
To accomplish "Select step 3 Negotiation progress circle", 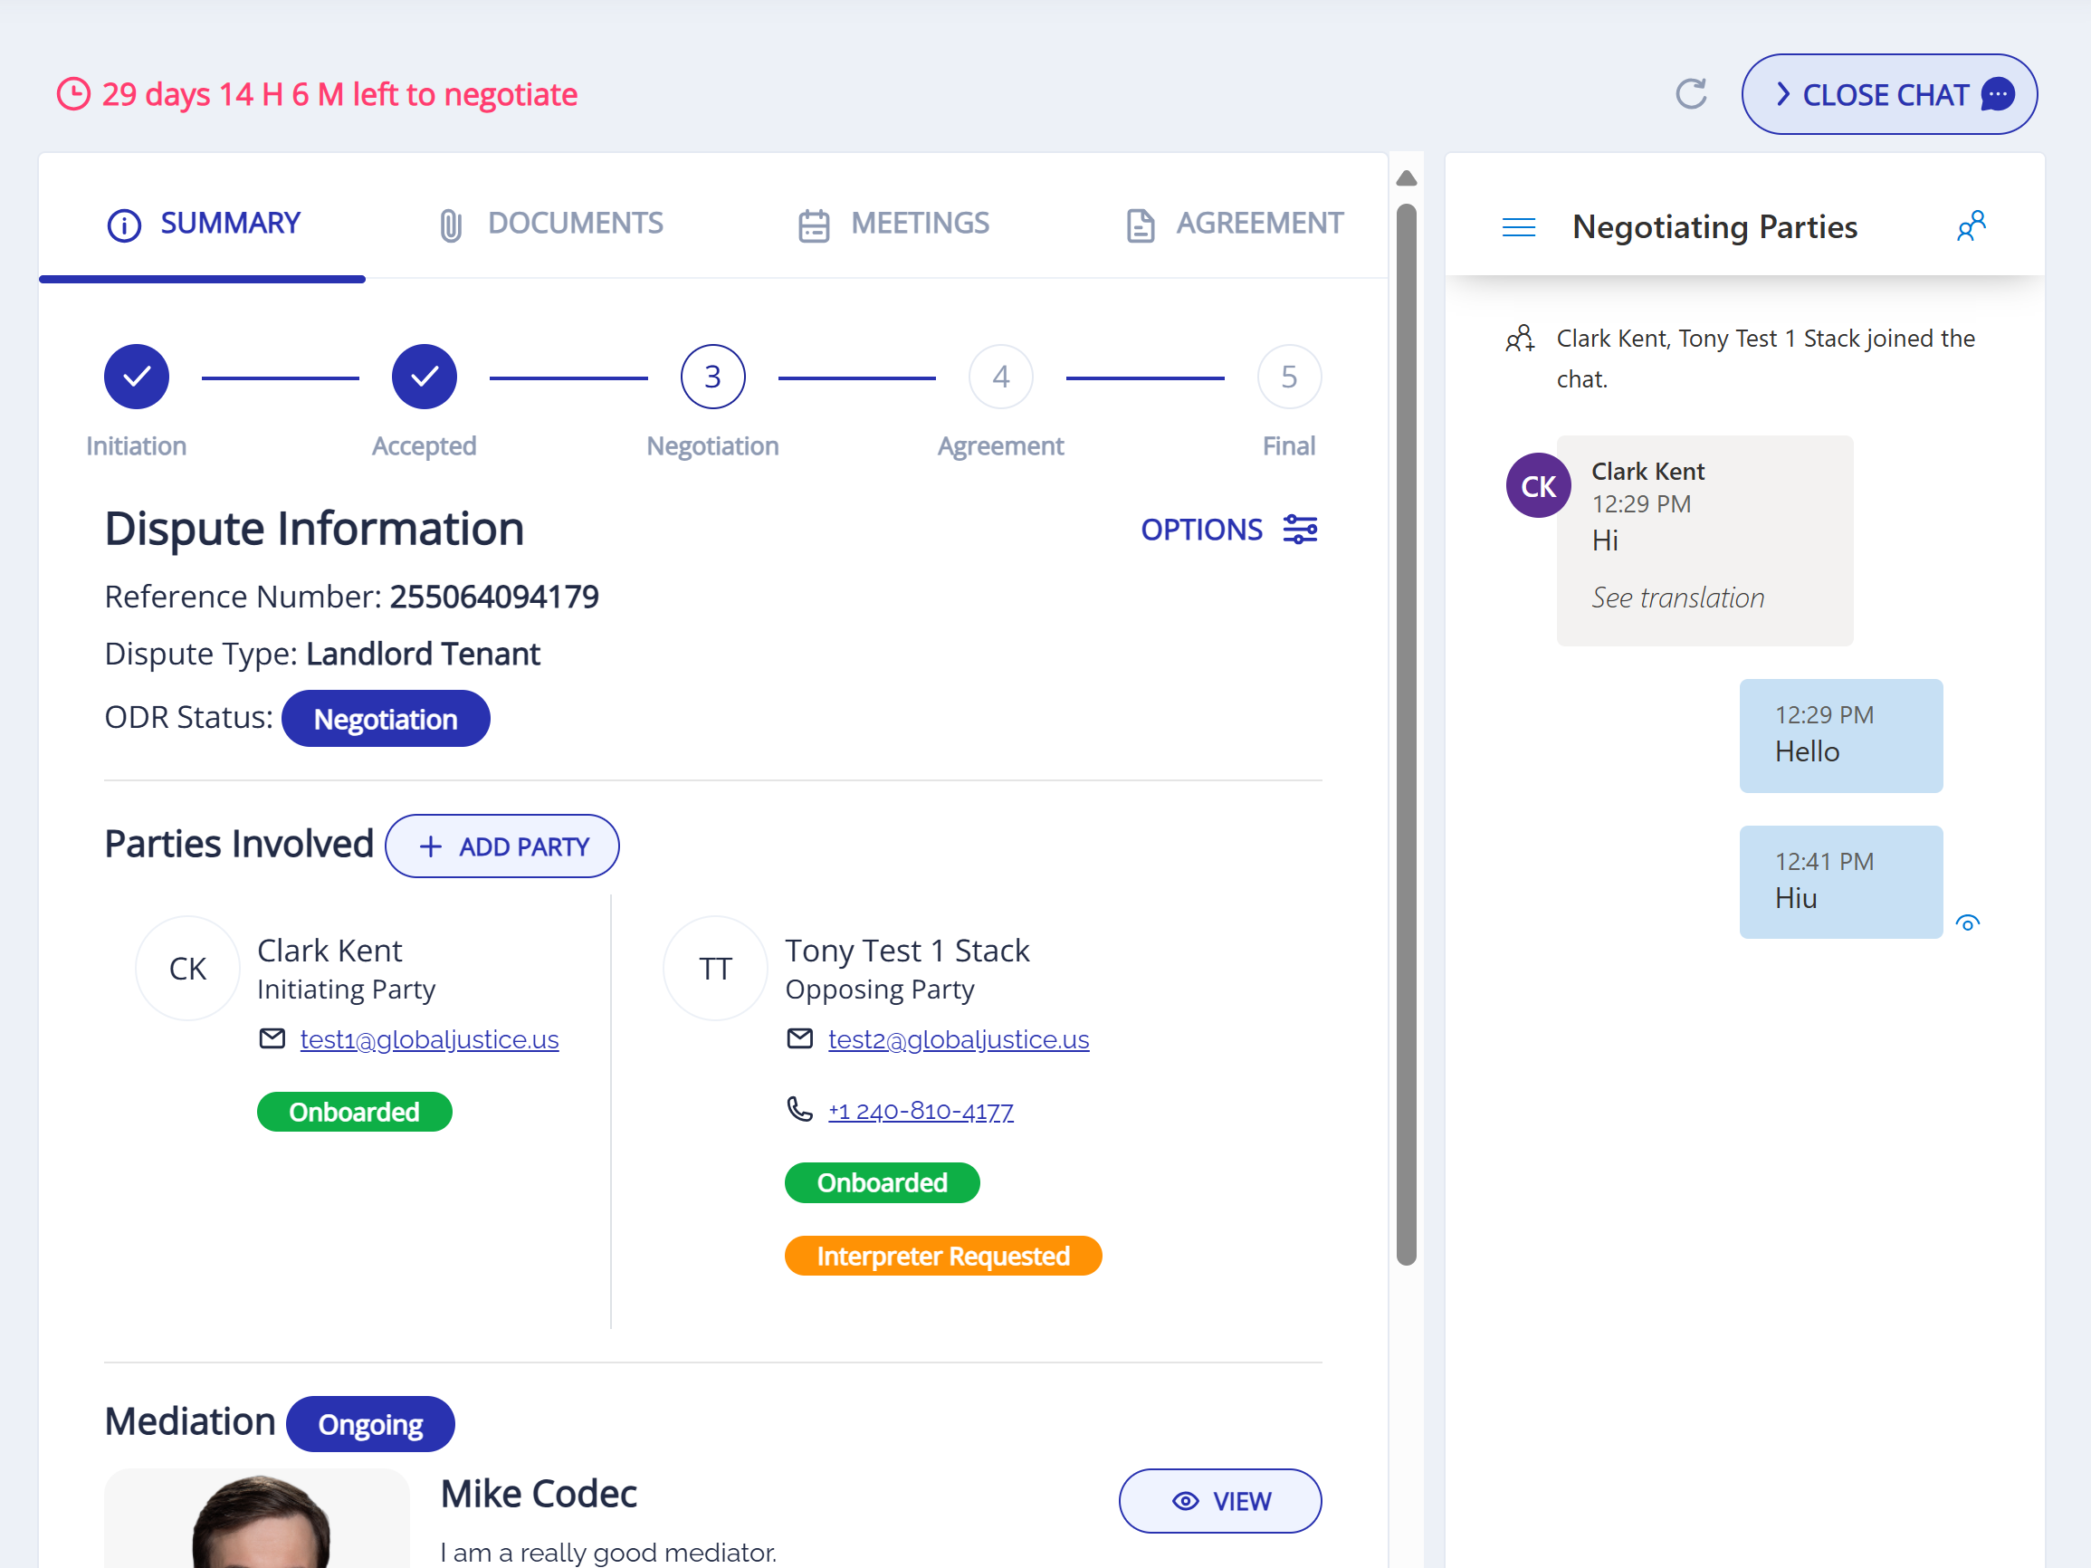I will click(712, 378).
